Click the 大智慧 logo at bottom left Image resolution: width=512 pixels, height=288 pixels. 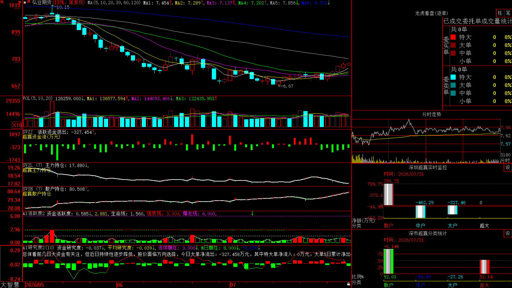10,285
